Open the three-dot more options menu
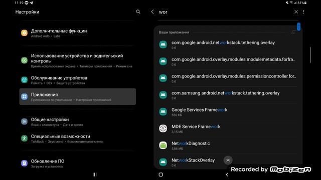321x180 pixels. [x=303, y=12]
